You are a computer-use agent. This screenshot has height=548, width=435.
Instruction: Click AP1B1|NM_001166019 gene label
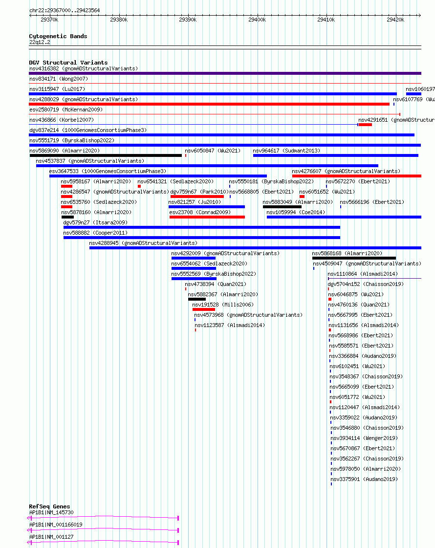pos(56,525)
